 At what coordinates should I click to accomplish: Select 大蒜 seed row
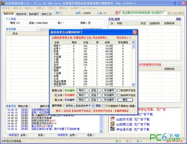(92, 54)
